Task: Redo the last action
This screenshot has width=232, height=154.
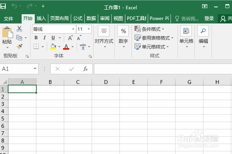Action: pos(30,6)
